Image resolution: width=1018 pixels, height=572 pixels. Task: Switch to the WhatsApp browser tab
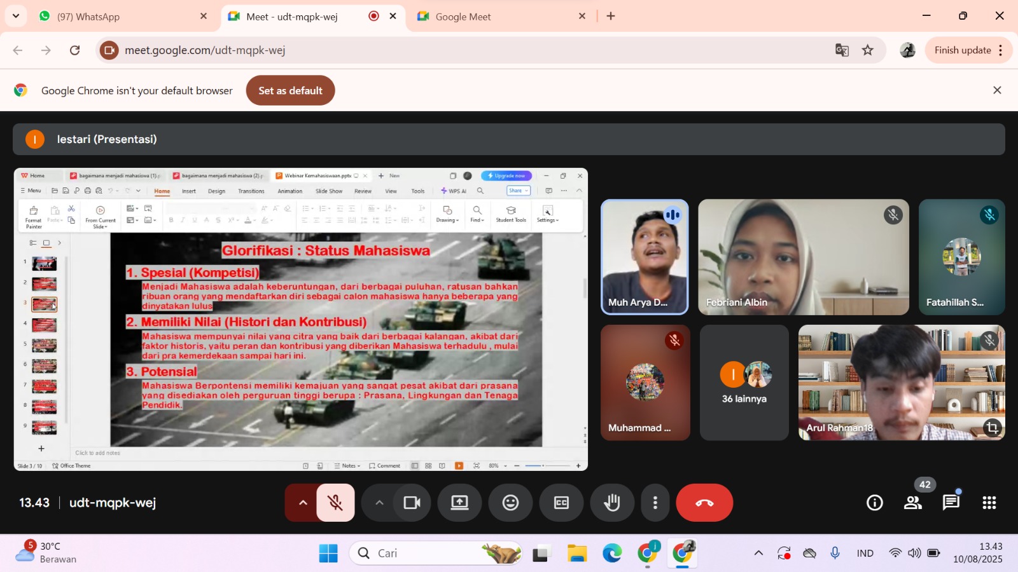(121, 17)
